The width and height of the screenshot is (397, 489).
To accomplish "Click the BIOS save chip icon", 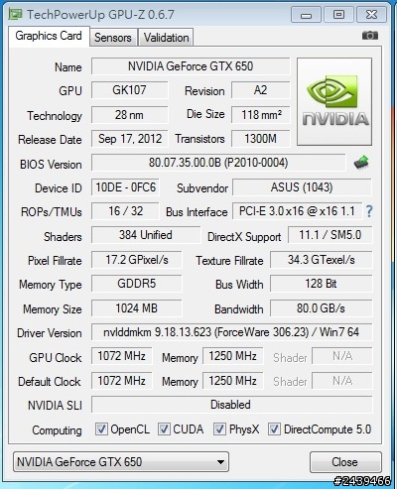I will coord(361,163).
